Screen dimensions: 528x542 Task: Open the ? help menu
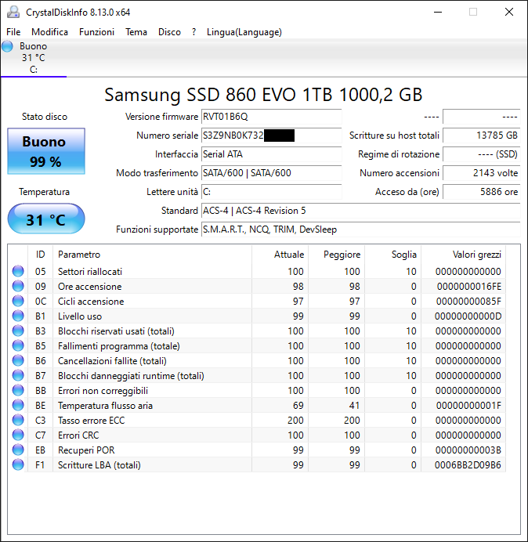(x=194, y=32)
